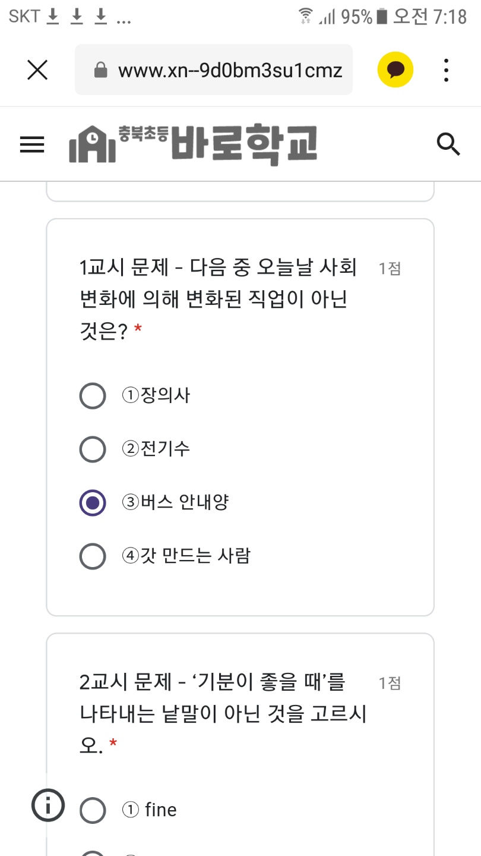Tap the first download arrow in status bar

tap(53, 17)
